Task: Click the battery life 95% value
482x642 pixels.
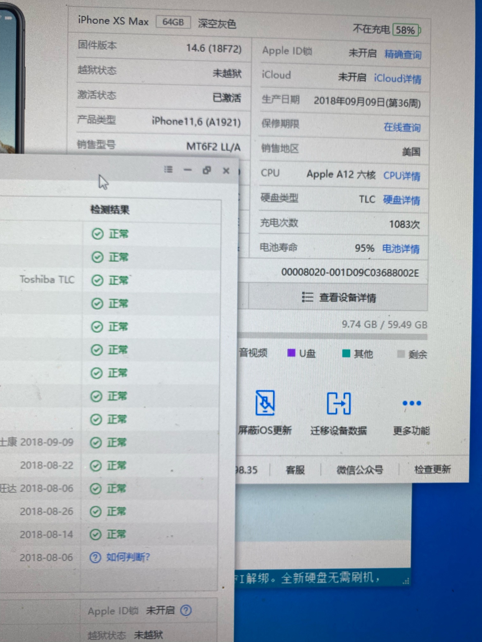Action: click(365, 248)
